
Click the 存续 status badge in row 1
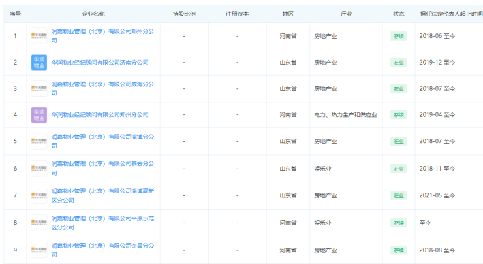(398, 35)
